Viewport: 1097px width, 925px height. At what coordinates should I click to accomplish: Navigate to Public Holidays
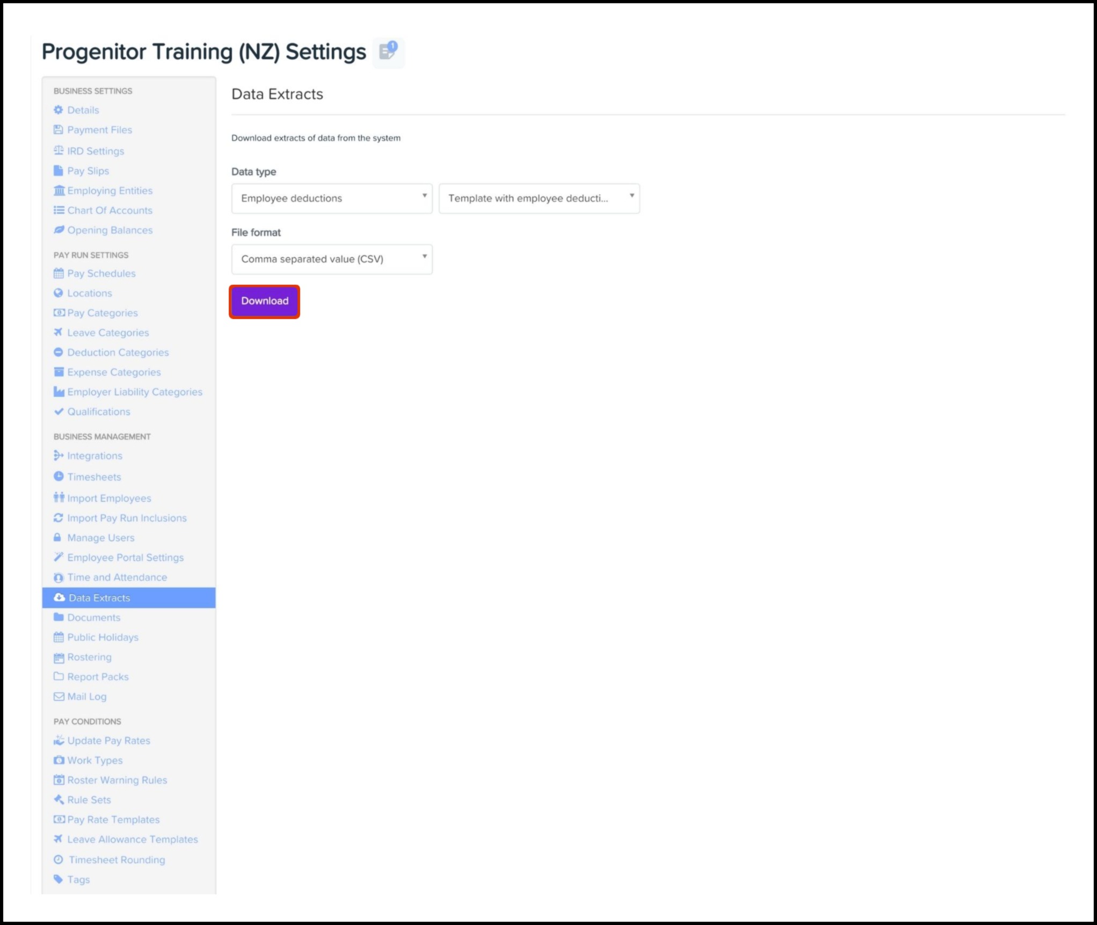point(103,637)
